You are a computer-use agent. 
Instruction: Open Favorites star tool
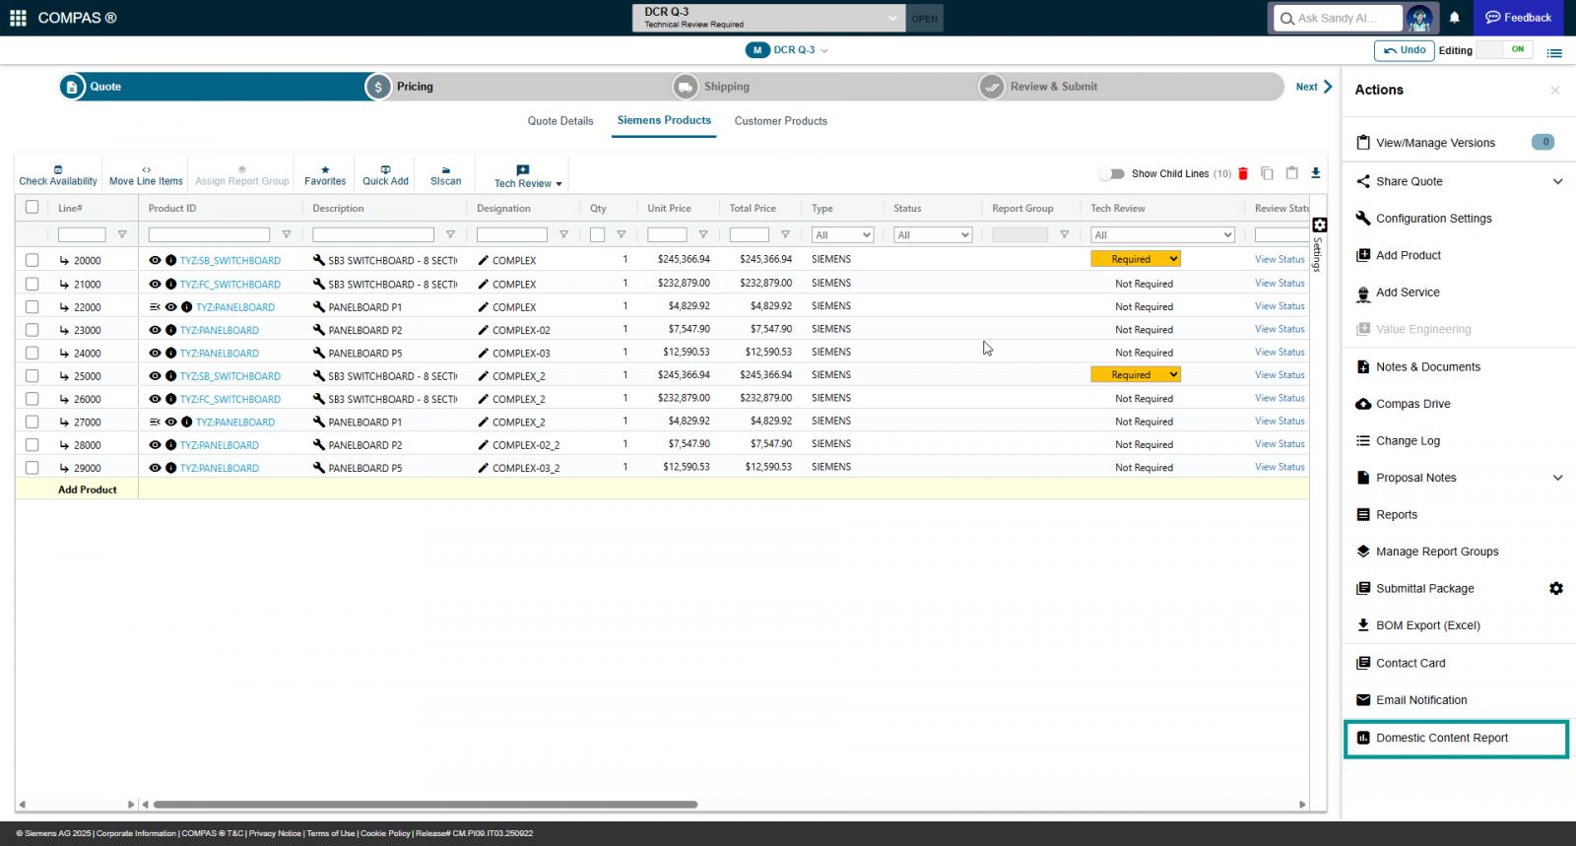(x=325, y=175)
